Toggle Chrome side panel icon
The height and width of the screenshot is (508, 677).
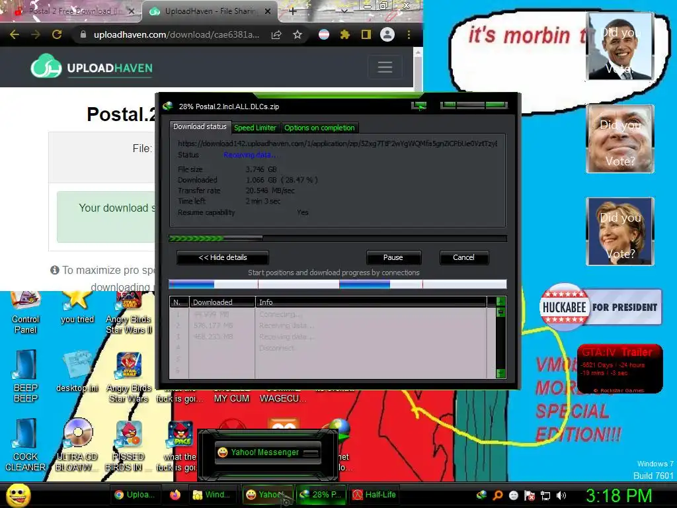pos(366,34)
